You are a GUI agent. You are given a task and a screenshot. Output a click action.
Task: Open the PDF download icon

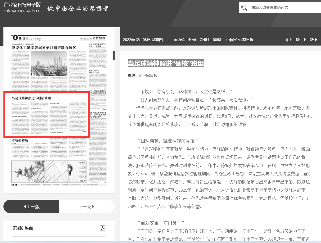coord(102,228)
